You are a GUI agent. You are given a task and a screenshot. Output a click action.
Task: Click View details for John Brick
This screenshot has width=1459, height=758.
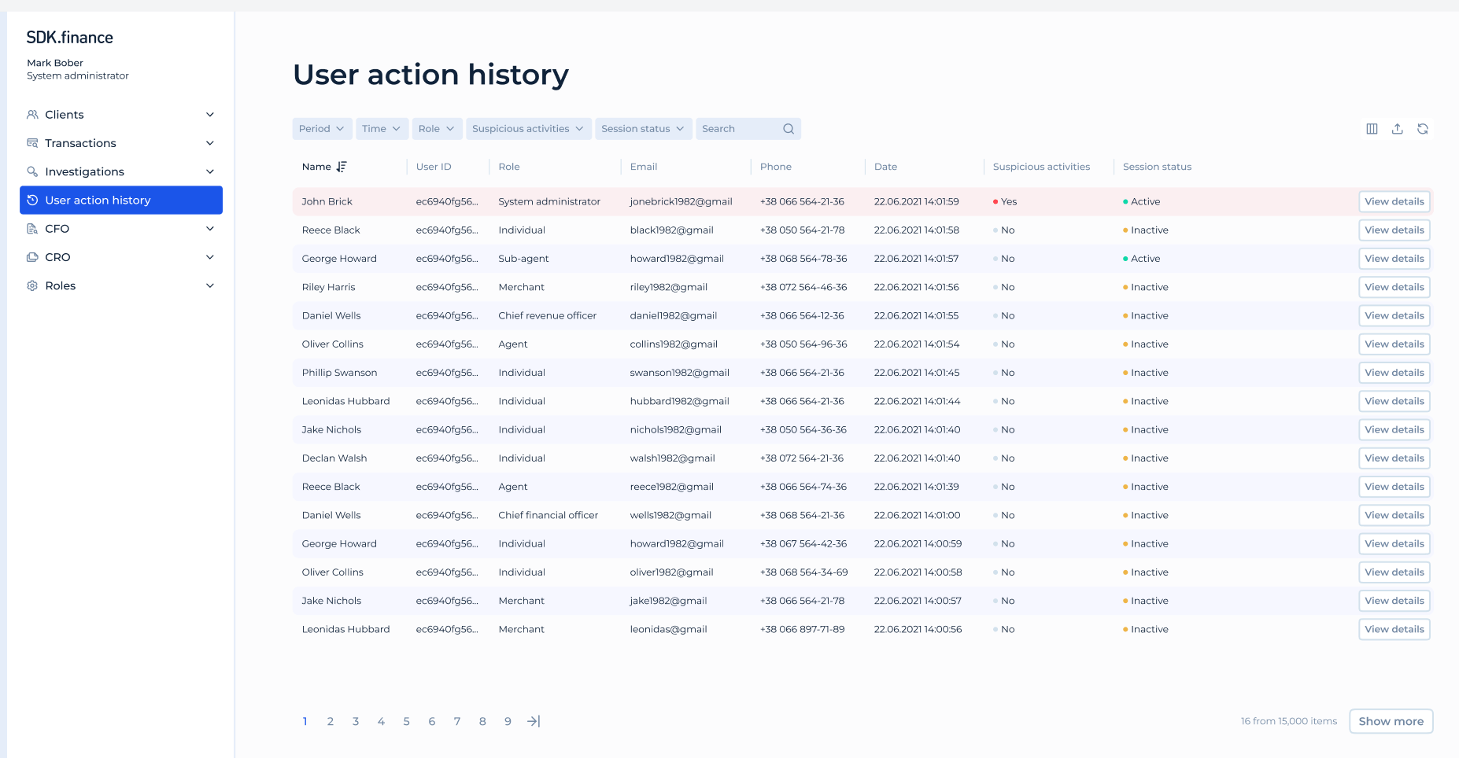pos(1394,201)
